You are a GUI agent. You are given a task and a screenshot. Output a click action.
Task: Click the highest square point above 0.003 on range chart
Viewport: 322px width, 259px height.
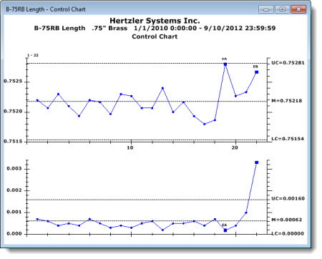tap(257, 162)
